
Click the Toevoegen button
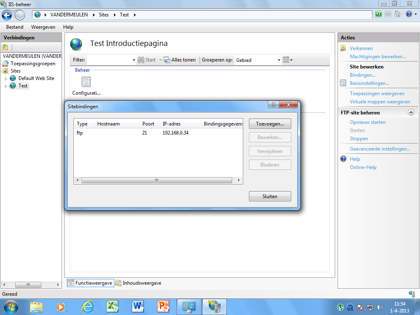point(270,124)
